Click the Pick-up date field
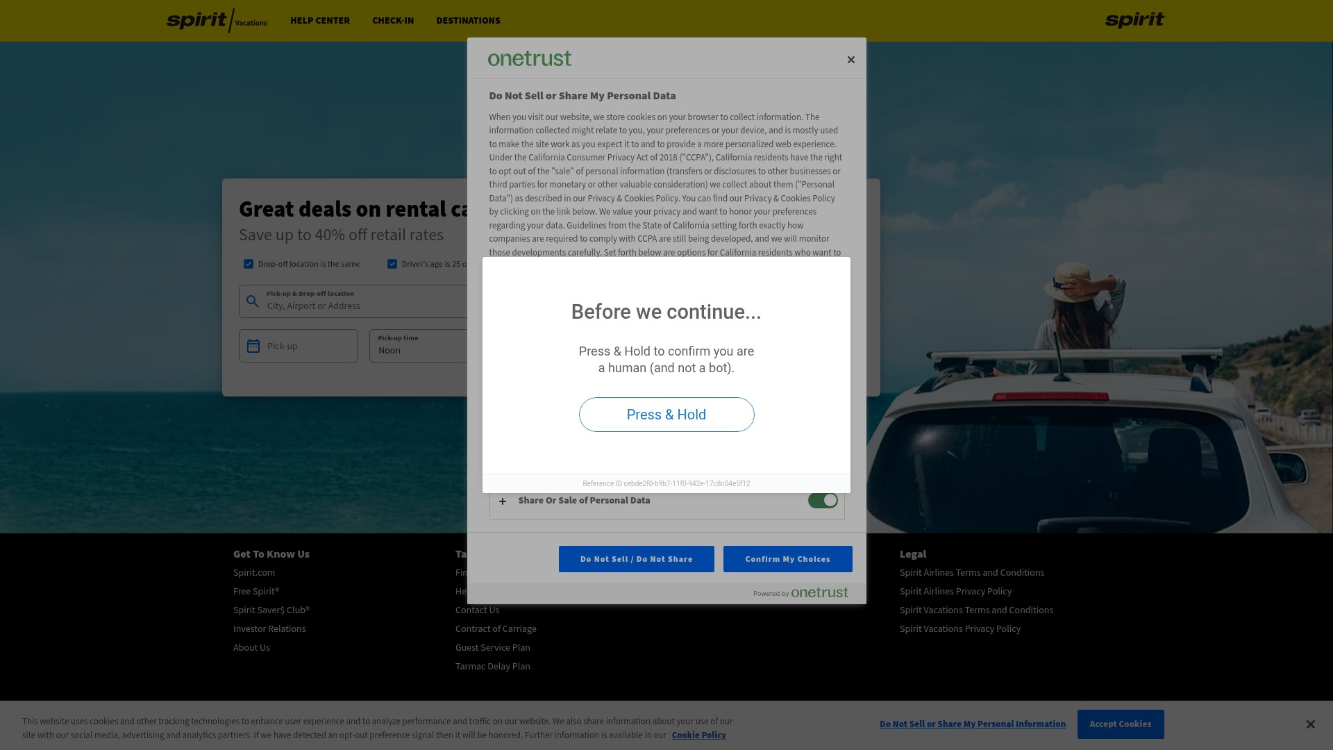Image resolution: width=1333 pixels, height=750 pixels. click(299, 346)
